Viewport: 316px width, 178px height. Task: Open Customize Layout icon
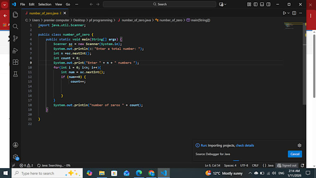click(249, 4)
